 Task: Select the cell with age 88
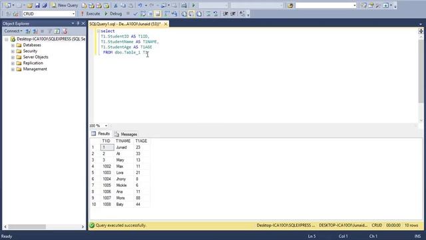click(141, 198)
